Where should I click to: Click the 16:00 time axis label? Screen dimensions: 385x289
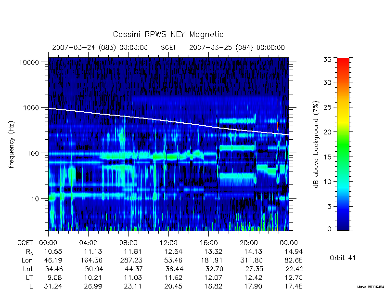(209, 243)
